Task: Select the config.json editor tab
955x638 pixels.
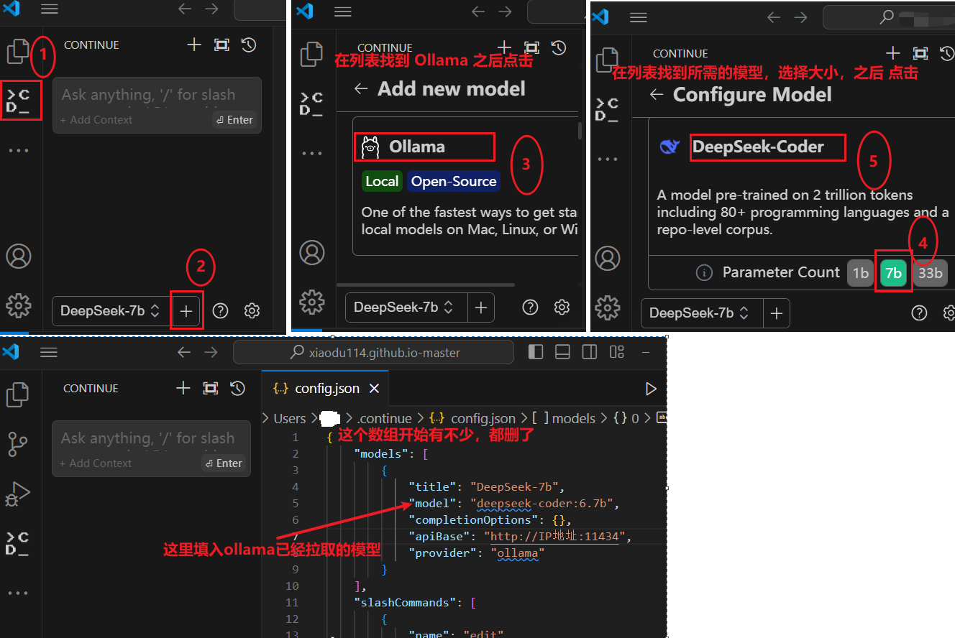Action: coord(325,389)
